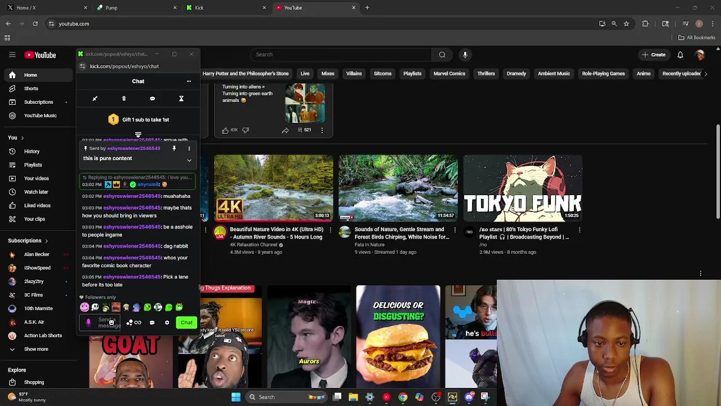Click the purple microphone icon in message box
Screen dimensions: 721x406
[88, 323]
